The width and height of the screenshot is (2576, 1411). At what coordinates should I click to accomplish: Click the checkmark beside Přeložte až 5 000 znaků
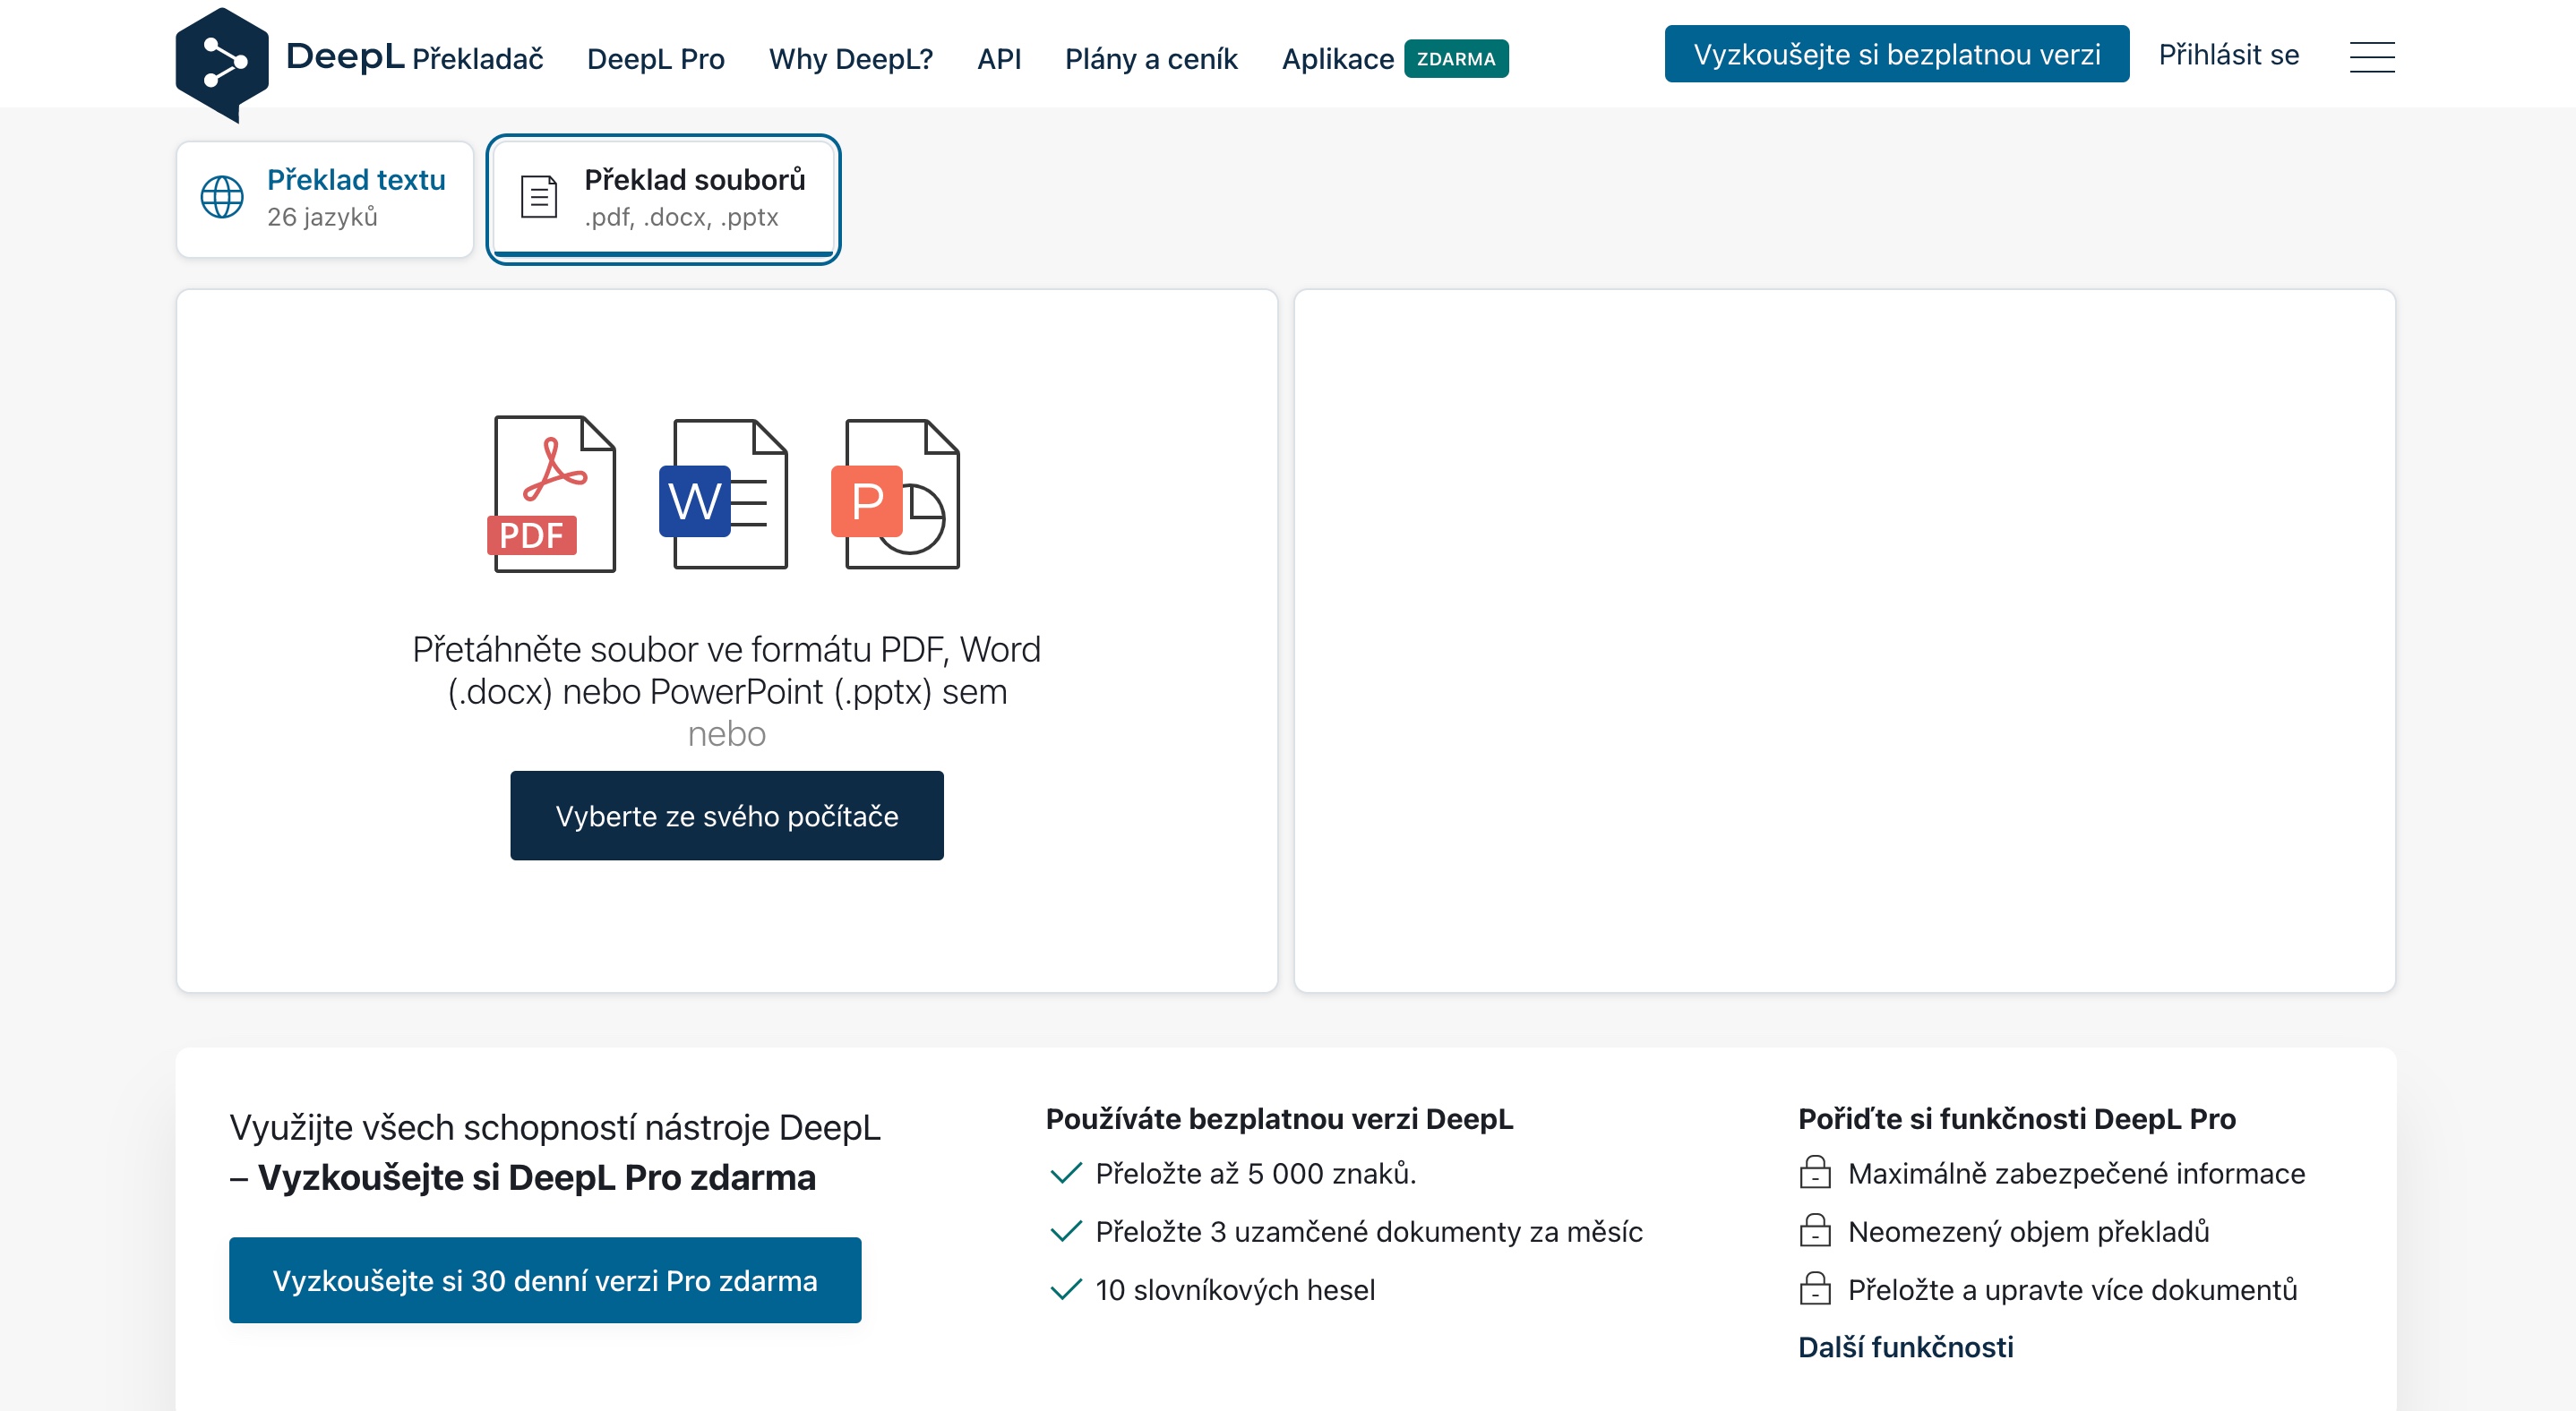pyautogui.click(x=1066, y=1172)
